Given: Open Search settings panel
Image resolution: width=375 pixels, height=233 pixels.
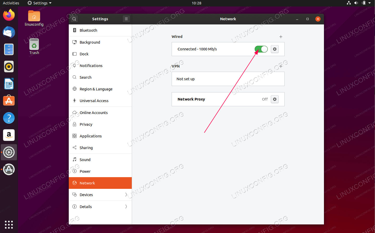Looking at the screenshot, I should click(100, 77).
